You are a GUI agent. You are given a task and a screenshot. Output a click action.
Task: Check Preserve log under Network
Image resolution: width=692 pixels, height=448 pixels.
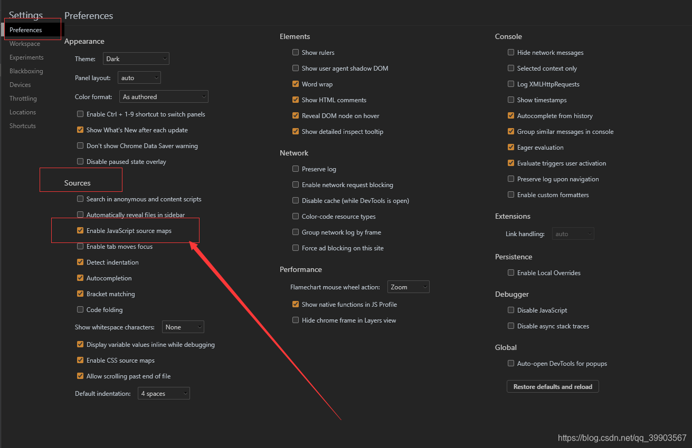tap(296, 169)
